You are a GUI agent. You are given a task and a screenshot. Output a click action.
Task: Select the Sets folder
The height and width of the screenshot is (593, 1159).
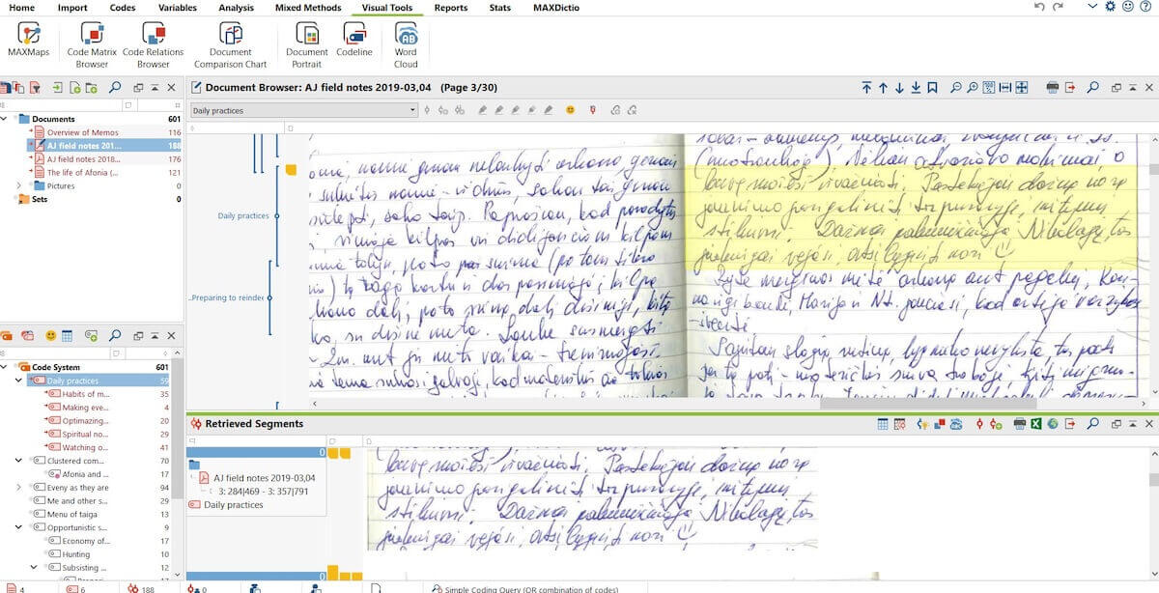click(40, 199)
